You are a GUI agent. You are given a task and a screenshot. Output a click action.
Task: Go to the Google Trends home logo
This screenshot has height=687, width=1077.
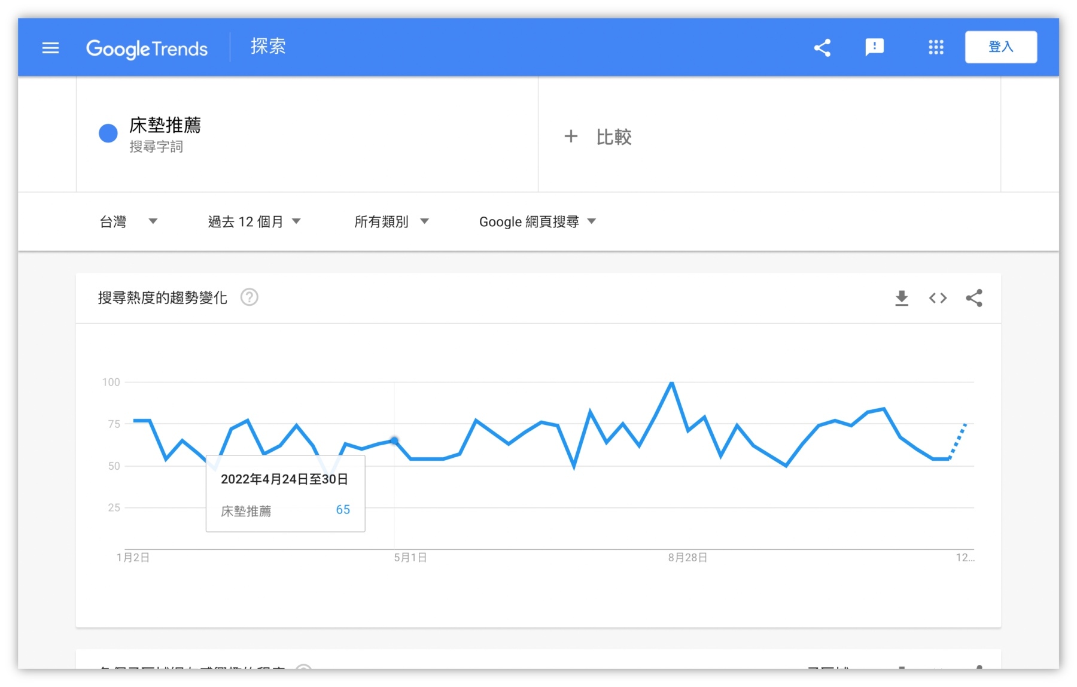(147, 48)
